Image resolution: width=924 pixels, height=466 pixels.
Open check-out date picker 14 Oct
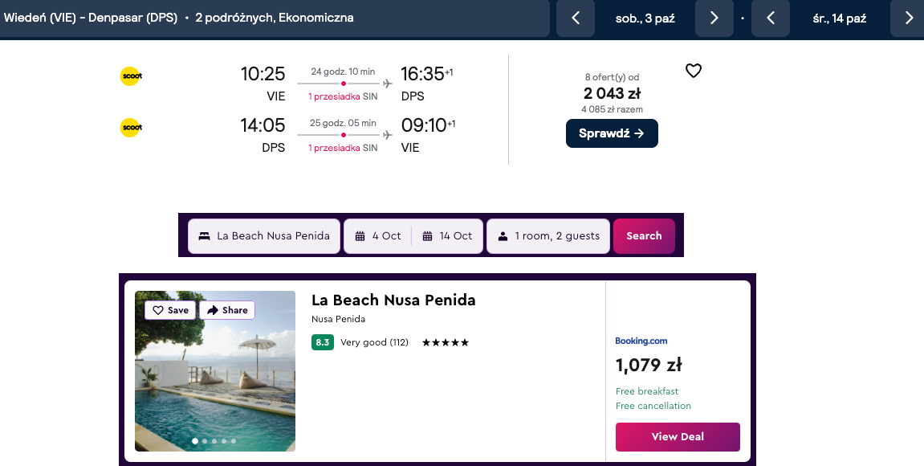click(x=448, y=236)
